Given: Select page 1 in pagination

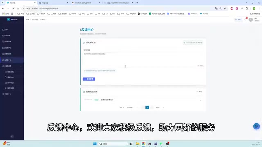Looking at the screenshot, I should 147,107.
